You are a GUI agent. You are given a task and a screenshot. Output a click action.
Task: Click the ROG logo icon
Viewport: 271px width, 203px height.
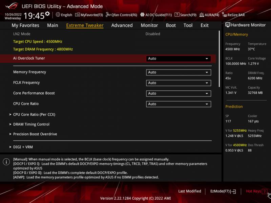tap(12, 6)
